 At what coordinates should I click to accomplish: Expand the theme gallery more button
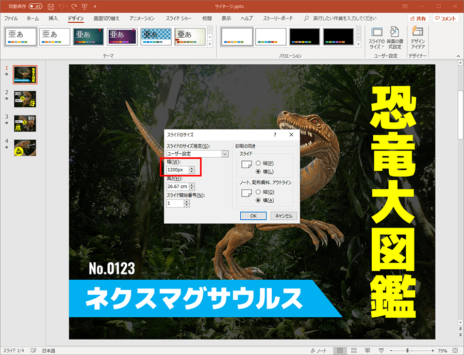point(209,43)
